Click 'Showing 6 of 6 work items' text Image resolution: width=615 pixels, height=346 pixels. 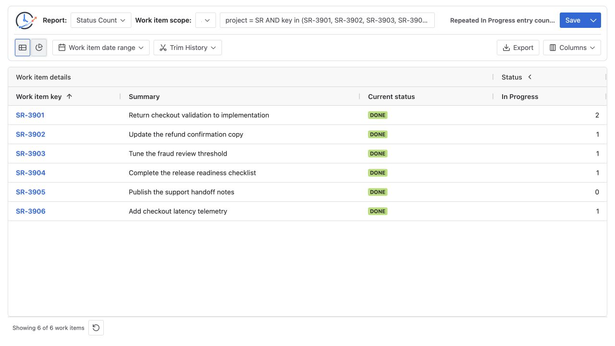tap(49, 328)
